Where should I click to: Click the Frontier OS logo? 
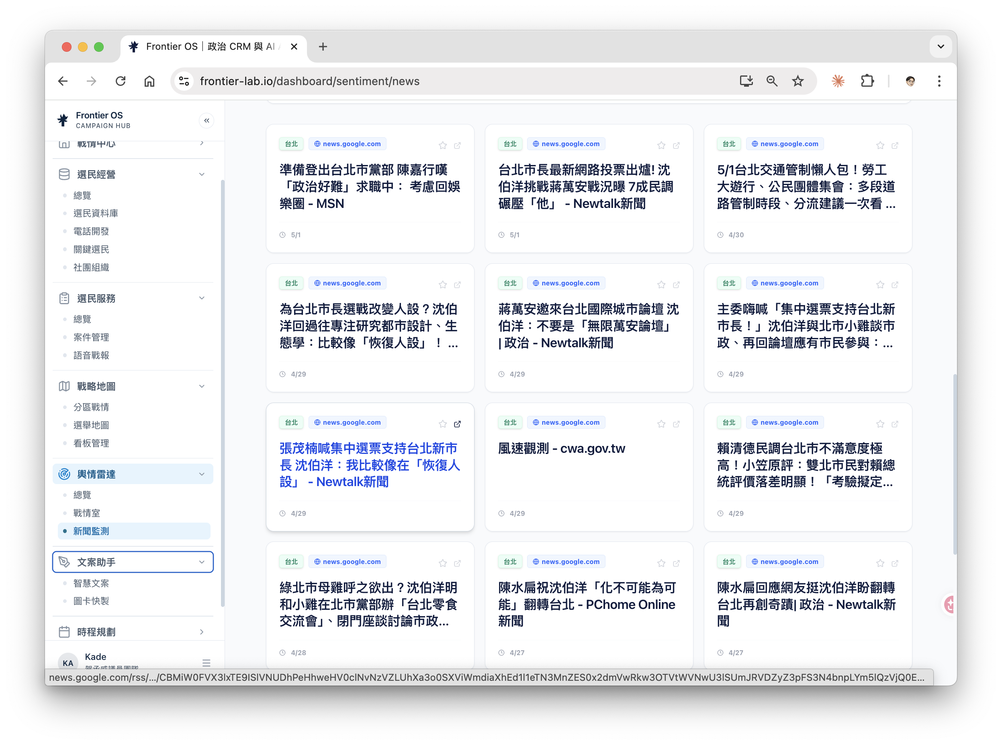pyautogui.click(x=63, y=120)
